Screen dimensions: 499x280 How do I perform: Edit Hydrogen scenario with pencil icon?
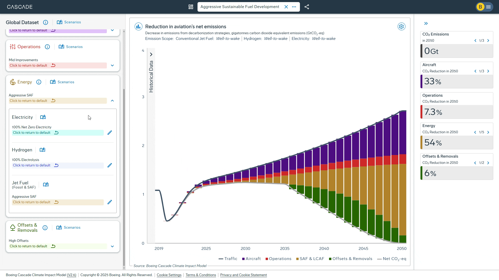click(110, 165)
